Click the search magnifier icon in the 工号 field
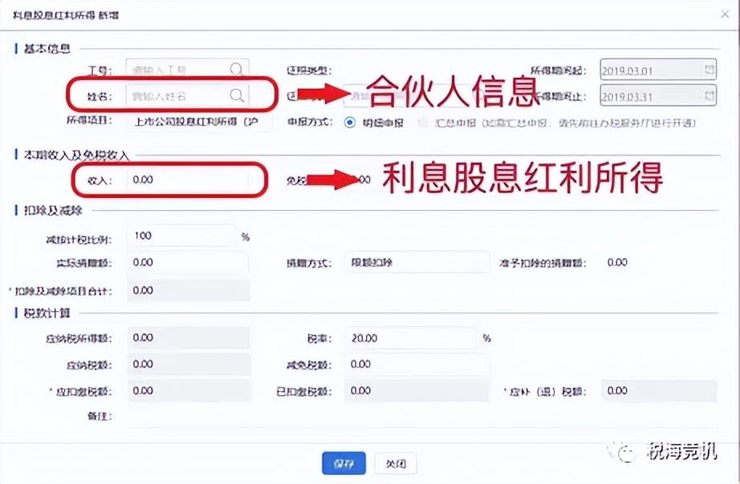 (x=237, y=70)
